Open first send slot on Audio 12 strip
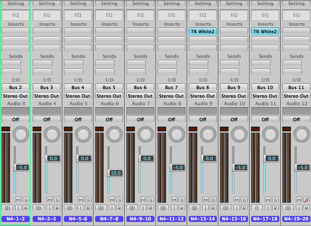This screenshot has height=226, width=311. tap(292, 64)
